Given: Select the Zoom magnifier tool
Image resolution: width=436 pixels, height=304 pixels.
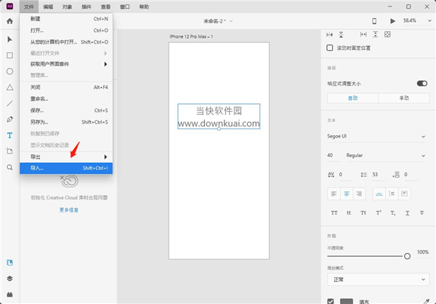Looking at the screenshot, I should click(x=9, y=167).
